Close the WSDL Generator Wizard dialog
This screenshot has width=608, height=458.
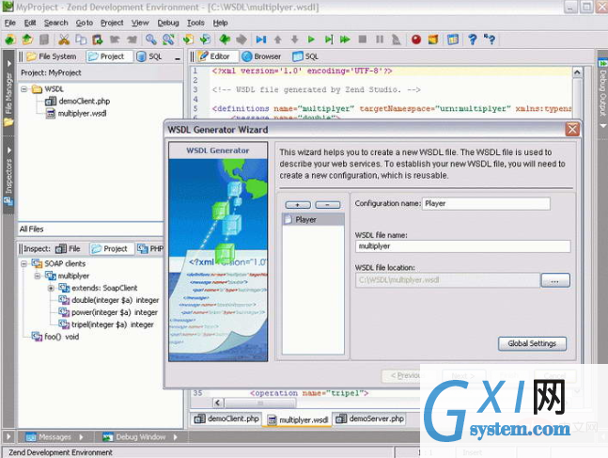tap(572, 129)
